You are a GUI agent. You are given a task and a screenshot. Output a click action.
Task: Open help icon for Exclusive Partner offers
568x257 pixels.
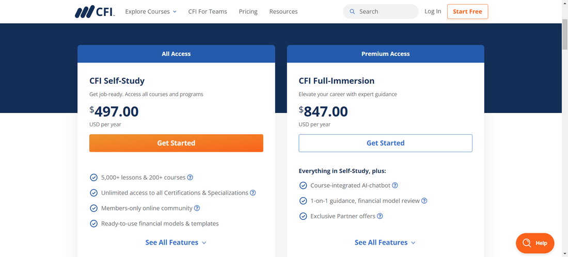(x=380, y=216)
